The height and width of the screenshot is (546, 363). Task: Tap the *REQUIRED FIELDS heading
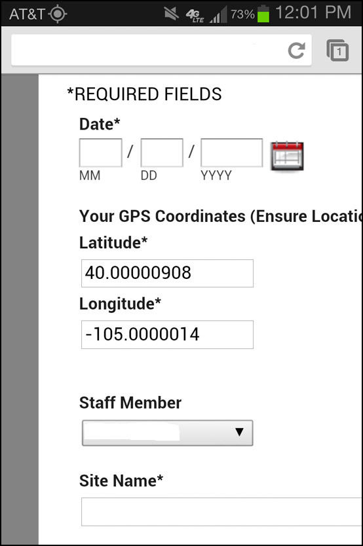coord(144,94)
